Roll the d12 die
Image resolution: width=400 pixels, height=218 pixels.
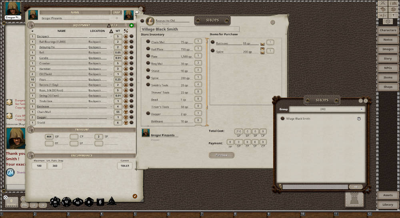[x=66, y=202]
